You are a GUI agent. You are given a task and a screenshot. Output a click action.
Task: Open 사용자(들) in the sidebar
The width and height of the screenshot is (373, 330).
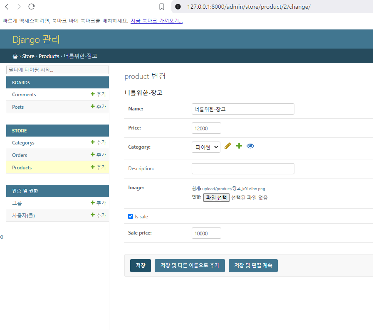tap(24, 215)
